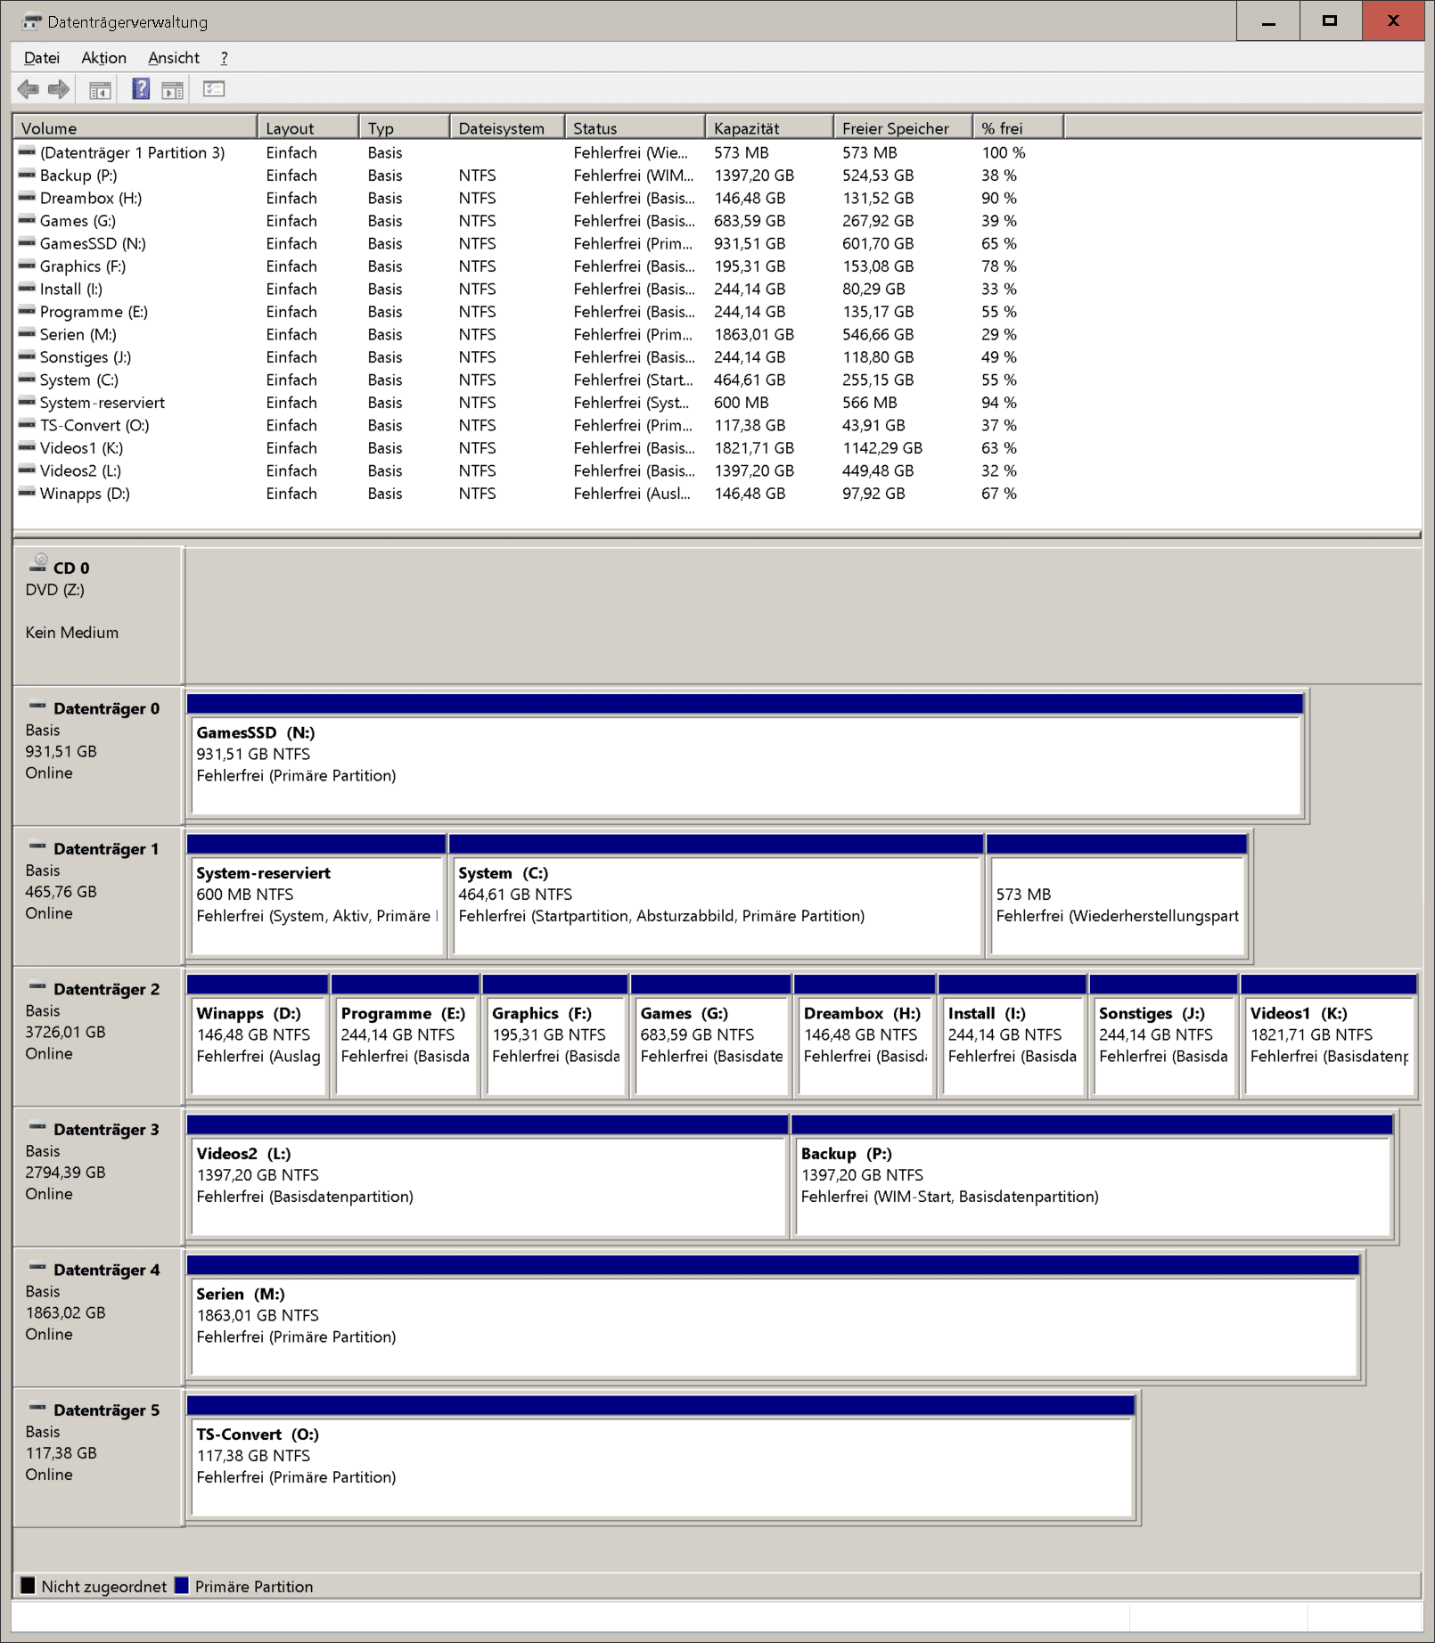The image size is (1435, 1643).
Task: Select the Backup (P:) partition block
Action: (1092, 1176)
